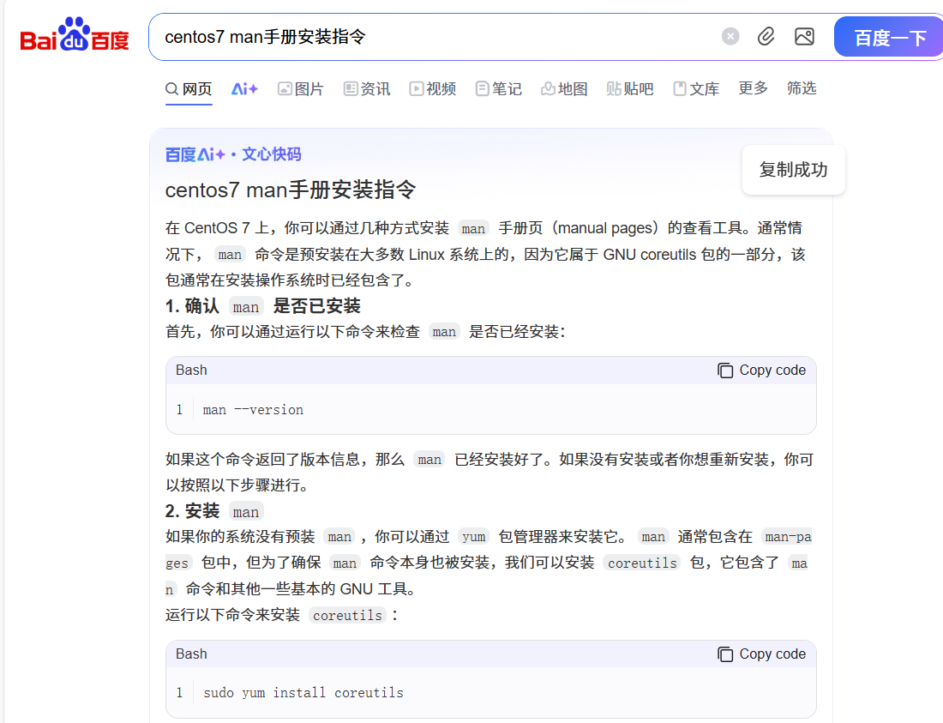The height and width of the screenshot is (723, 943).
Task: Open image search via picture icon
Action: tap(804, 37)
